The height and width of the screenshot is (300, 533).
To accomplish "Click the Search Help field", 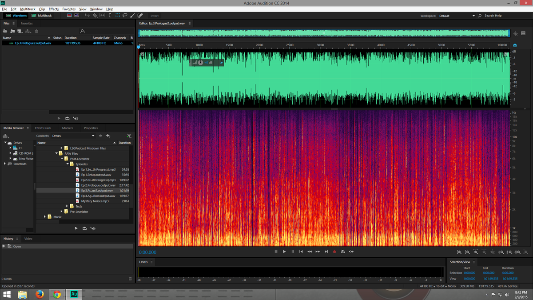I will pyautogui.click(x=494, y=15).
